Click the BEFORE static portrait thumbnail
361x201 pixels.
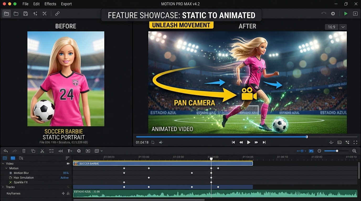66,79
